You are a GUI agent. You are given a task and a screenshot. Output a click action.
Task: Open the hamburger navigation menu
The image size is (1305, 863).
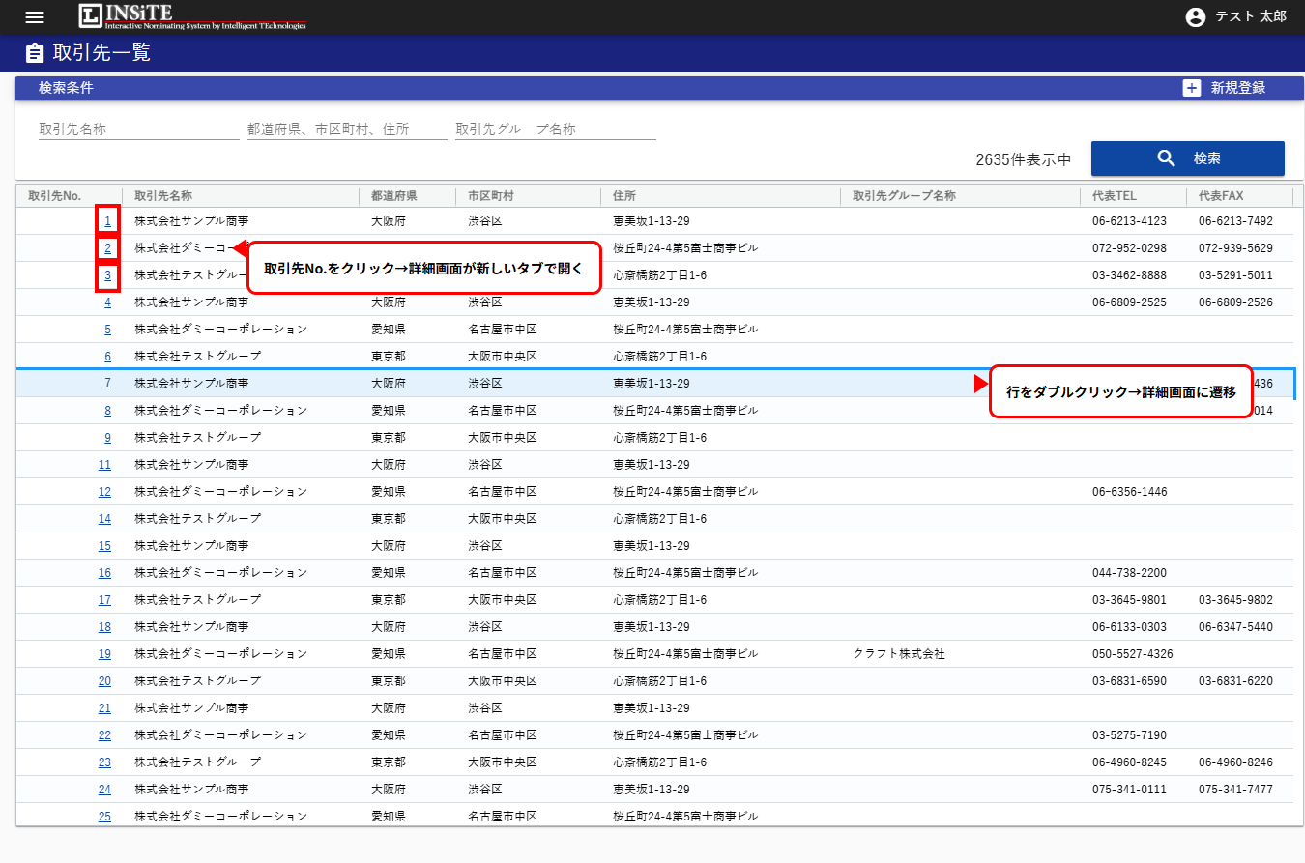[35, 16]
